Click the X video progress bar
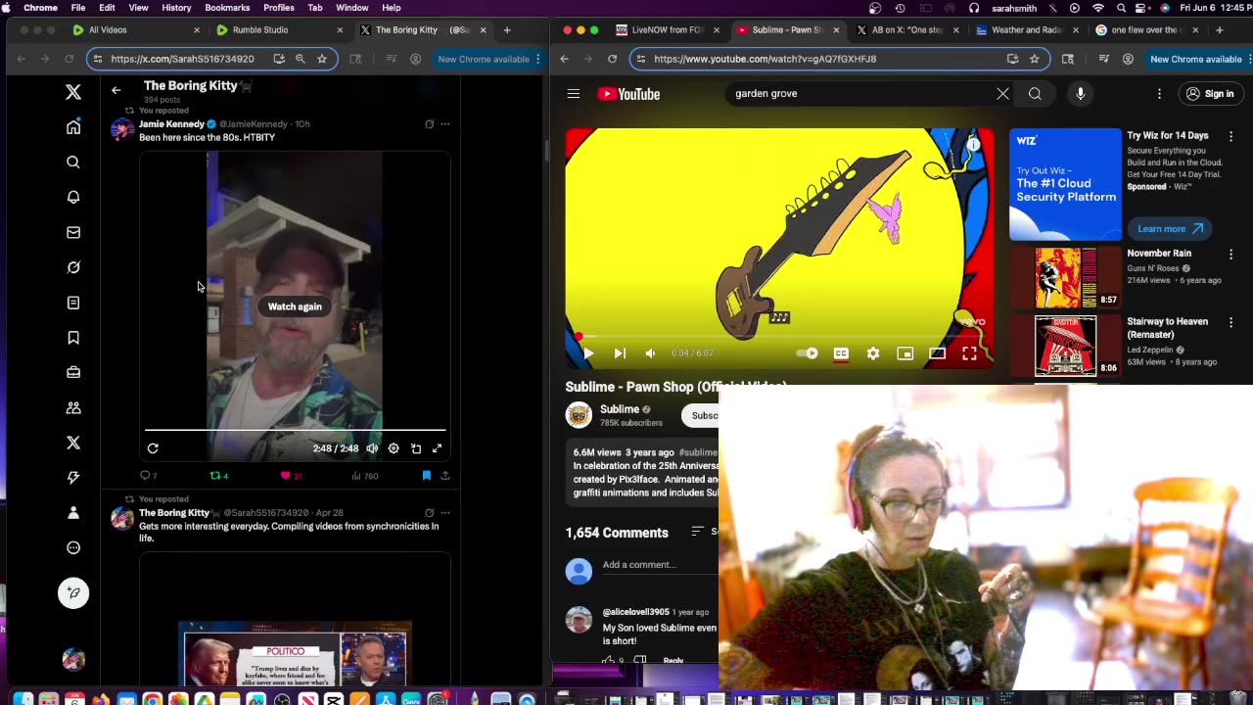Screen dimensions: 1253x705 click(x=295, y=430)
